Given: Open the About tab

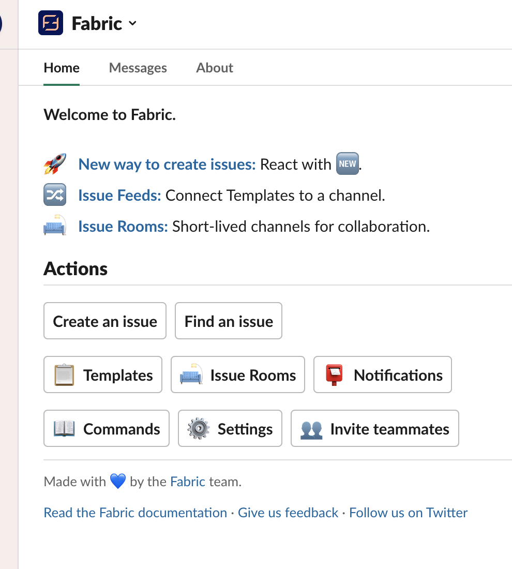Looking at the screenshot, I should [x=215, y=68].
